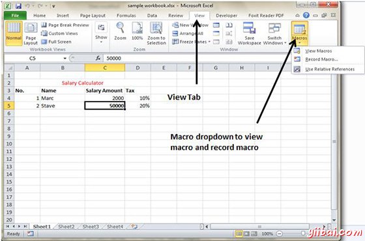Expand the Name Box dropdown arrow
365x241 pixels.
pos(65,59)
